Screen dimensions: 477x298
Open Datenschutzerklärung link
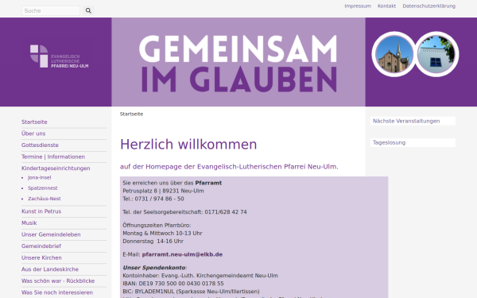tap(429, 6)
